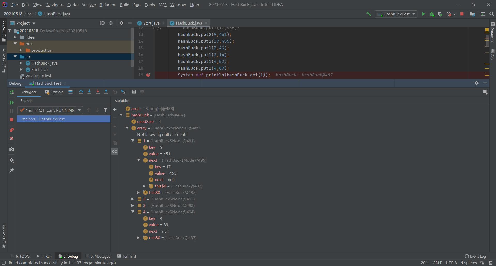Click the filter frames funnel icon

[x=106, y=110]
